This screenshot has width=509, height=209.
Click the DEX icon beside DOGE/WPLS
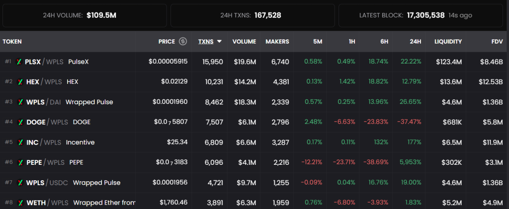point(20,122)
